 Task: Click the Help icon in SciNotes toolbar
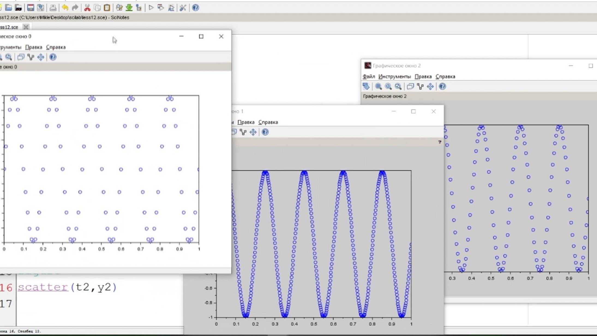[195, 8]
